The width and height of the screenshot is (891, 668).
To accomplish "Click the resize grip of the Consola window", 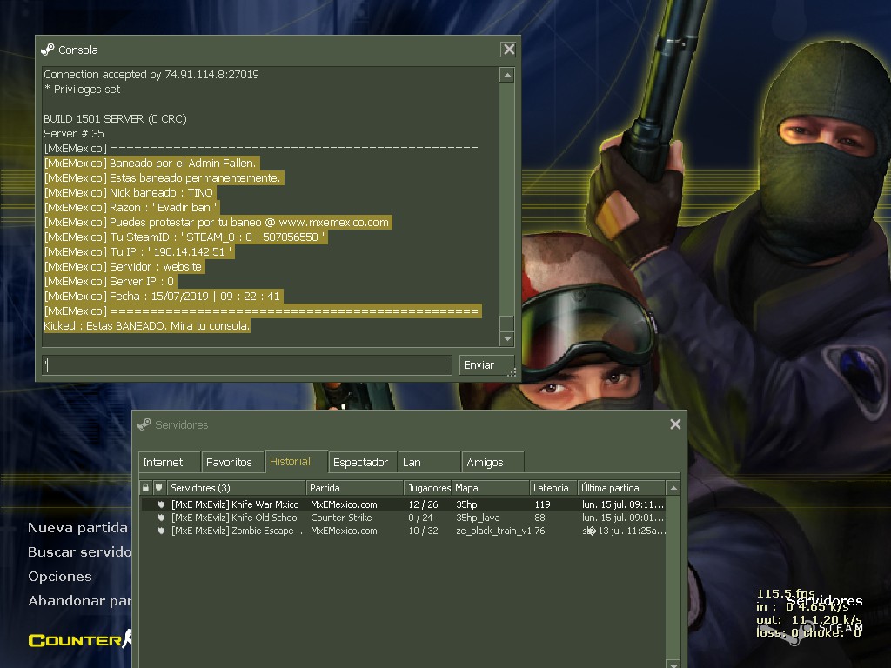I will point(512,372).
